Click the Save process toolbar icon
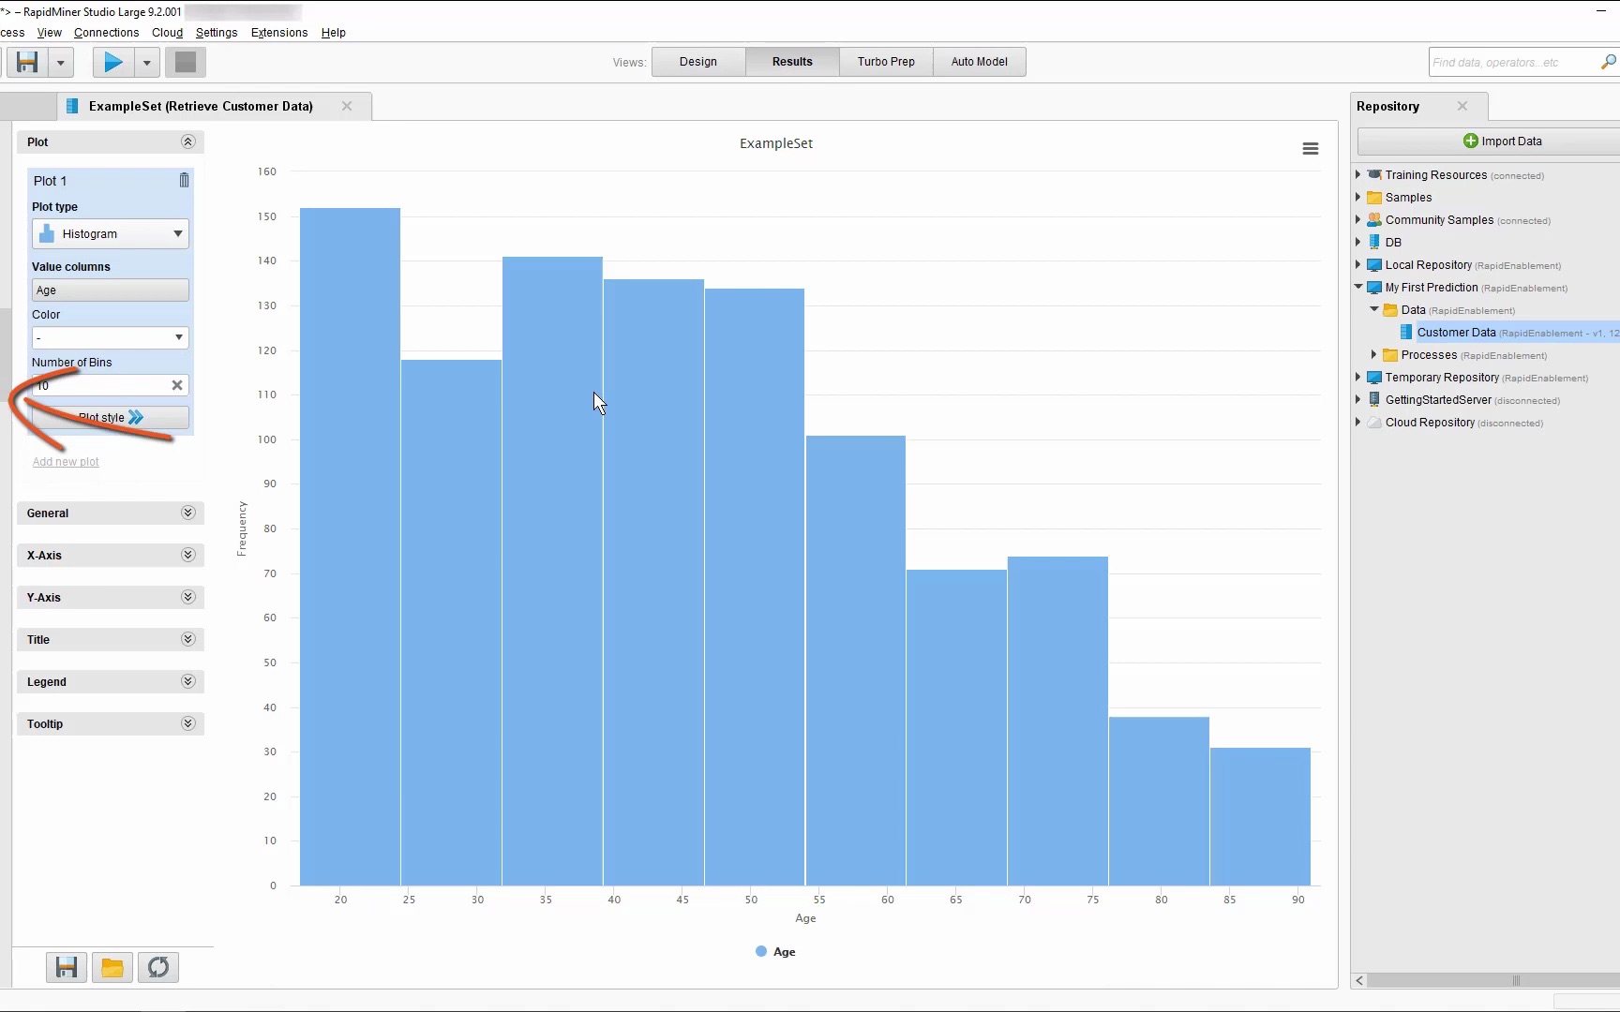Screen dimensions: 1620x1012 pyautogui.click(x=27, y=62)
